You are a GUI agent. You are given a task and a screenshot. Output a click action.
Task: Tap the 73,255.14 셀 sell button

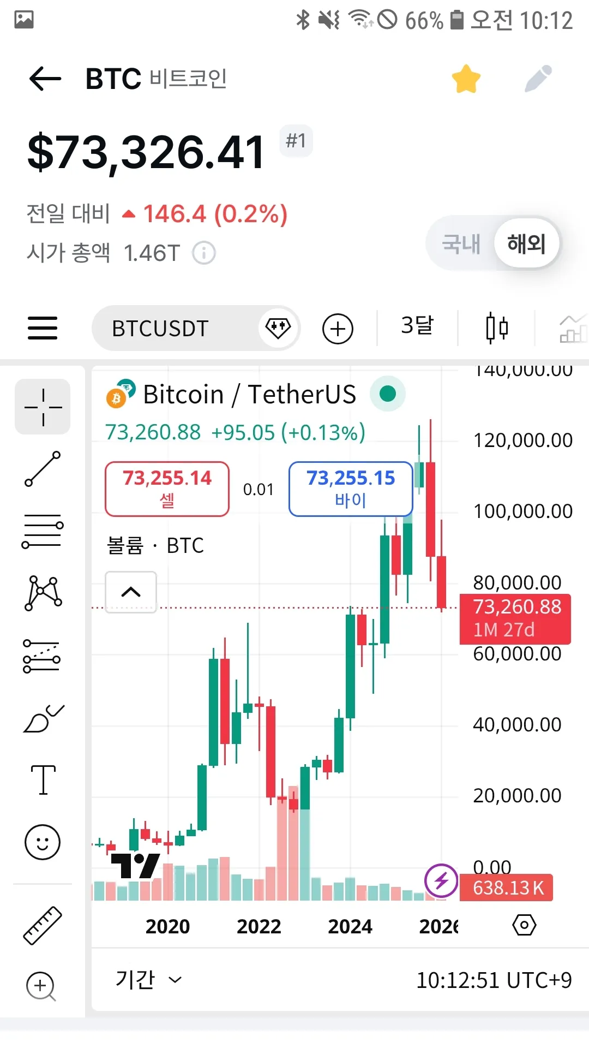pyautogui.click(x=167, y=489)
